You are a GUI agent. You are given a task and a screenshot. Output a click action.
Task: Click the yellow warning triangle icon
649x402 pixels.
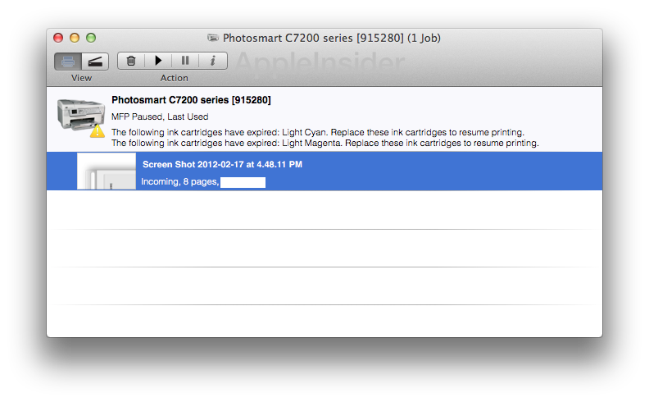tap(98, 130)
